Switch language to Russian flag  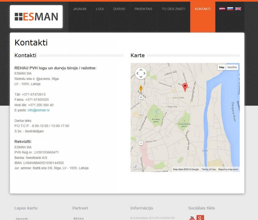tap(230, 9)
